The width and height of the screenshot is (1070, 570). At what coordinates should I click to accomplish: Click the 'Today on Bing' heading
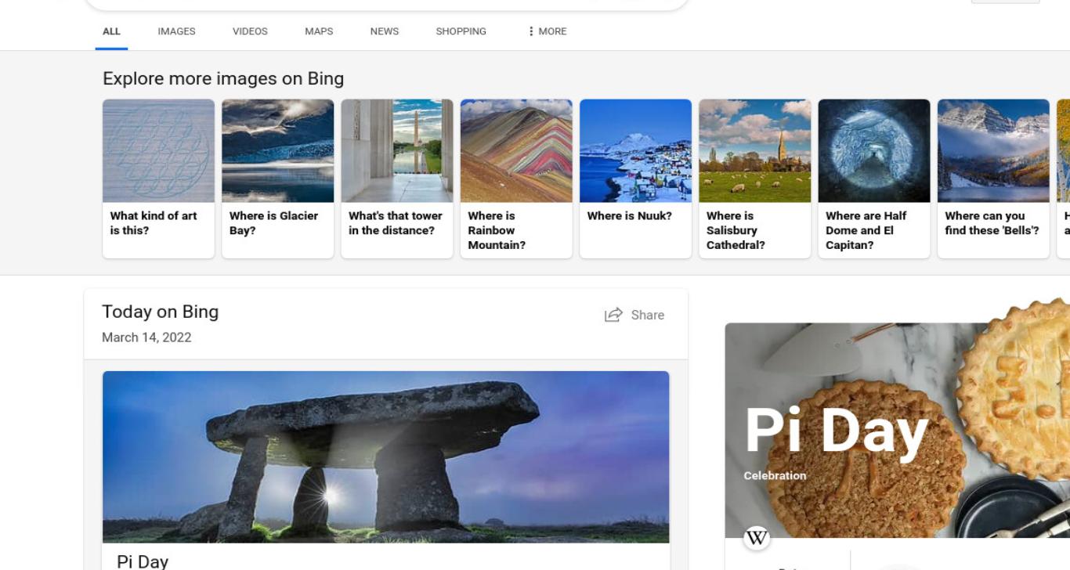click(x=160, y=312)
